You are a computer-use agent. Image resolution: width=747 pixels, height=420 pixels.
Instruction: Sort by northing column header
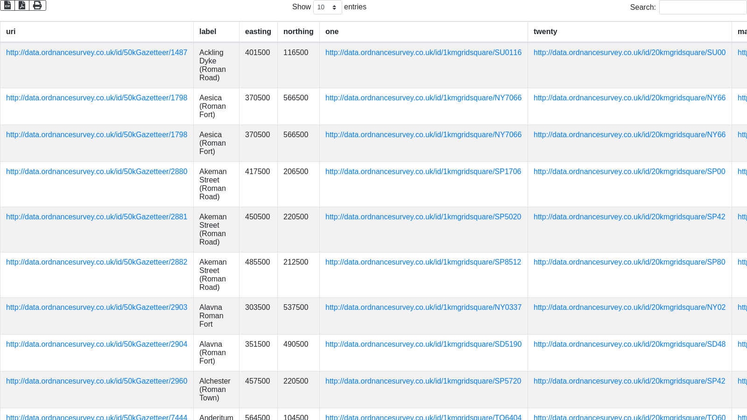298,32
